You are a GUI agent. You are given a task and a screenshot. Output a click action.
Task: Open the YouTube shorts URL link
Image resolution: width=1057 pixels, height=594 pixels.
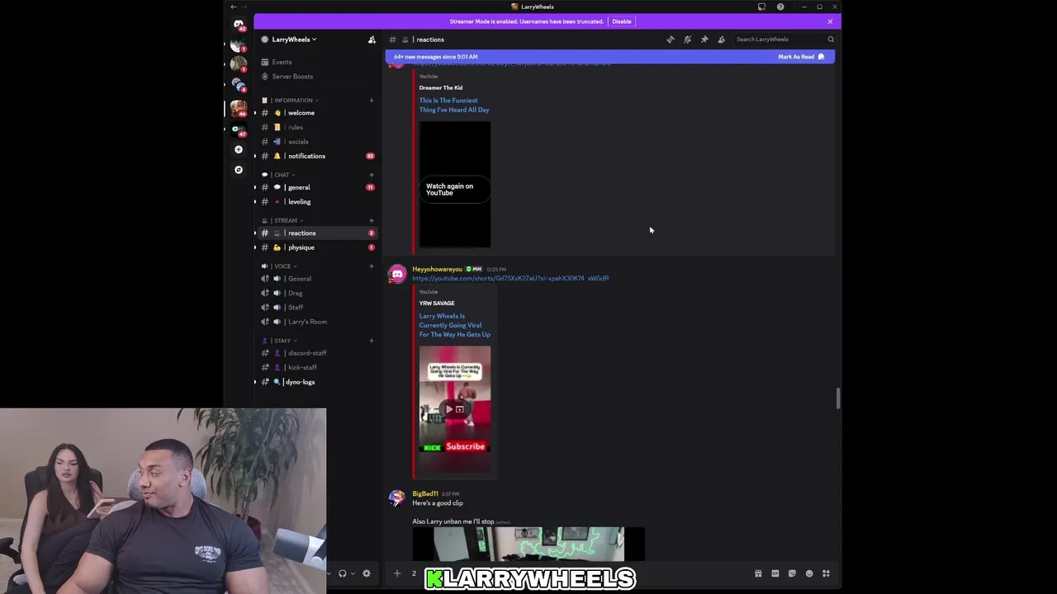pyautogui.click(x=510, y=279)
